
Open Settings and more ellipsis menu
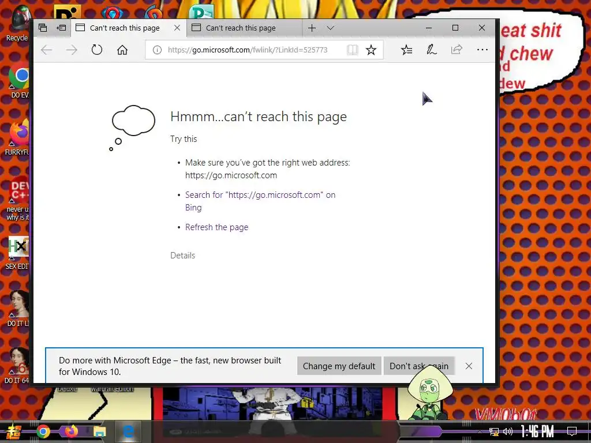482,50
